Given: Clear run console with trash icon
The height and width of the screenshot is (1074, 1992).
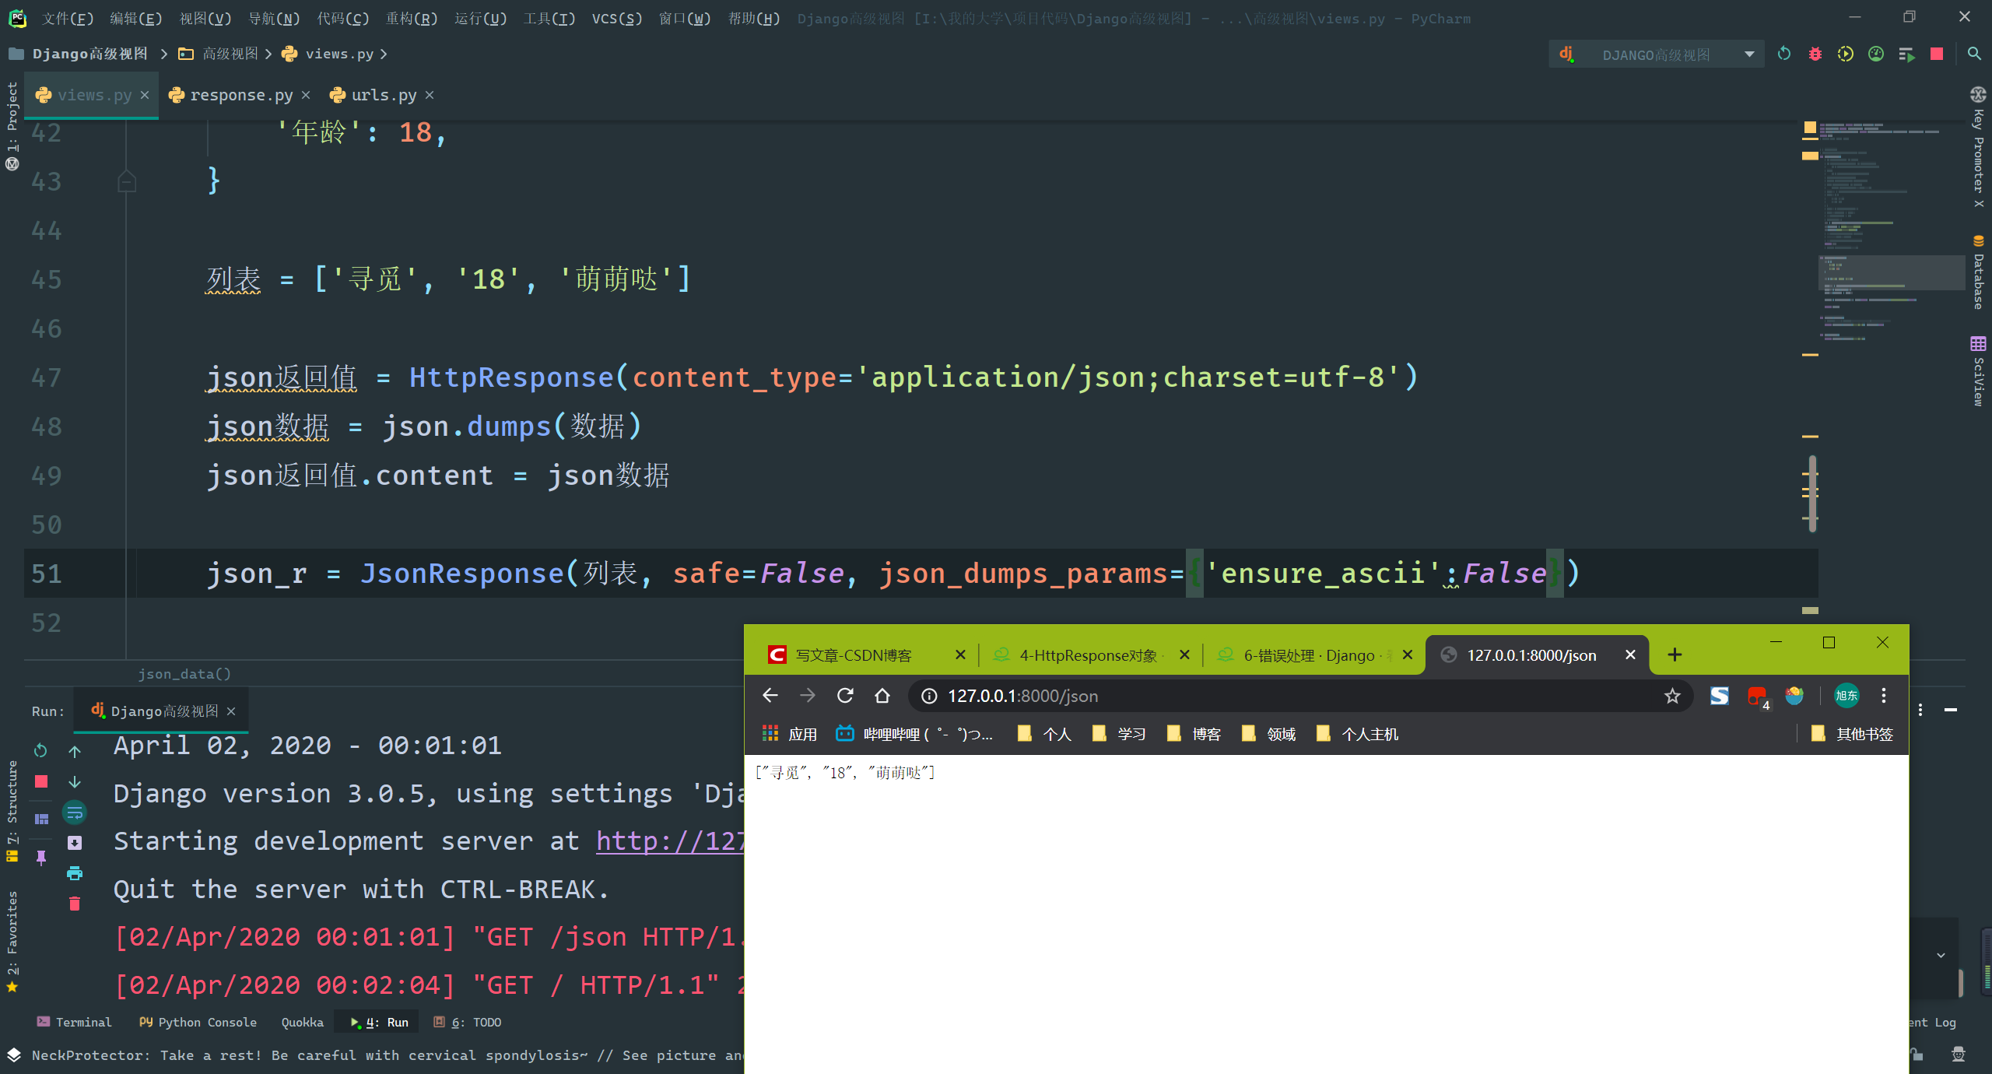Looking at the screenshot, I should coord(75,904).
